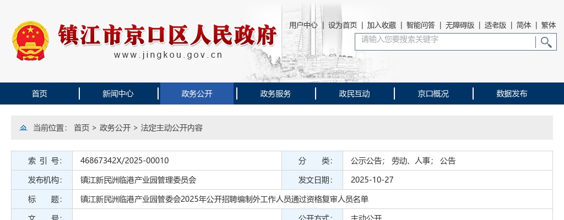Open 京口概况 navigation tab

click(433, 94)
